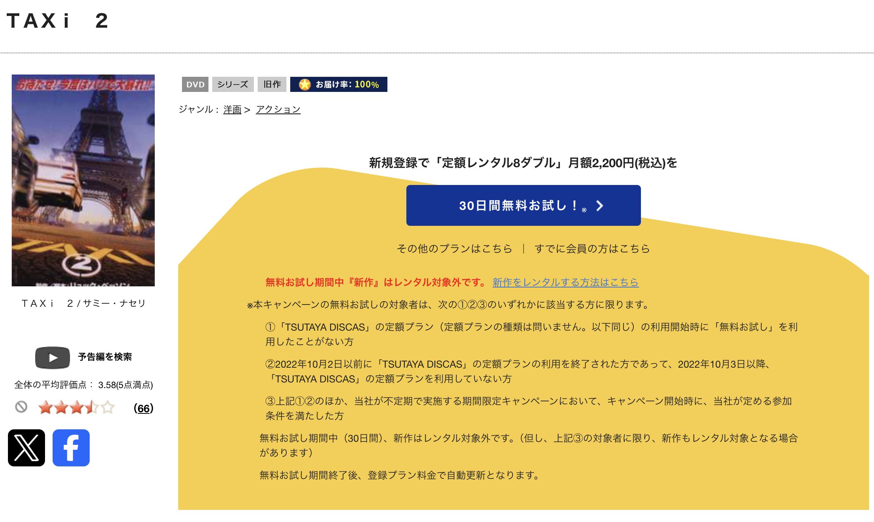Click the YouTube play trailer icon

(53, 357)
